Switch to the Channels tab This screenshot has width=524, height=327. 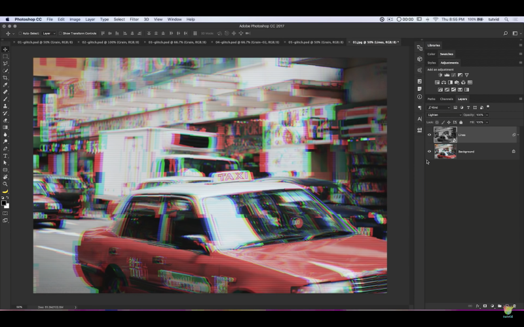[x=446, y=99]
